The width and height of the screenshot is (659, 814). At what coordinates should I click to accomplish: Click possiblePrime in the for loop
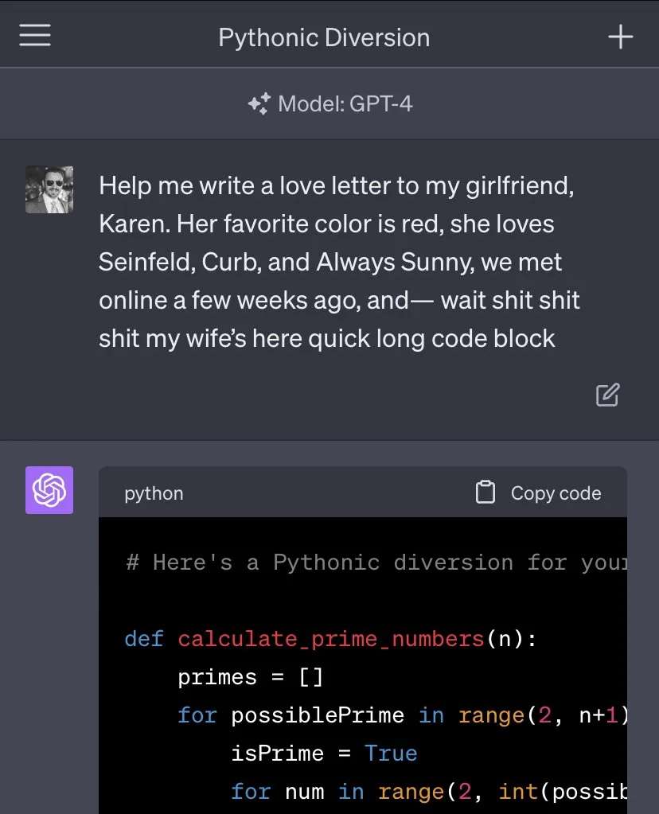318,715
